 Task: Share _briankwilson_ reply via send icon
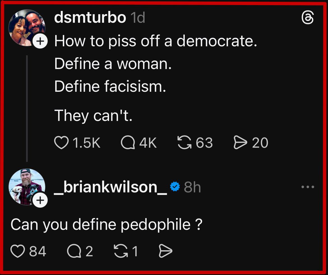coord(165,251)
